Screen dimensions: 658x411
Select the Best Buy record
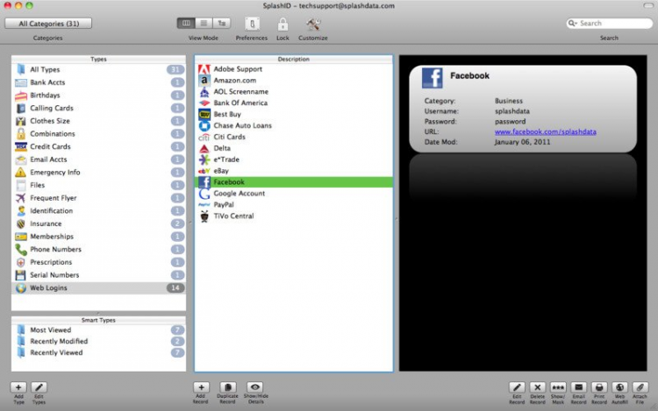click(x=294, y=115)
